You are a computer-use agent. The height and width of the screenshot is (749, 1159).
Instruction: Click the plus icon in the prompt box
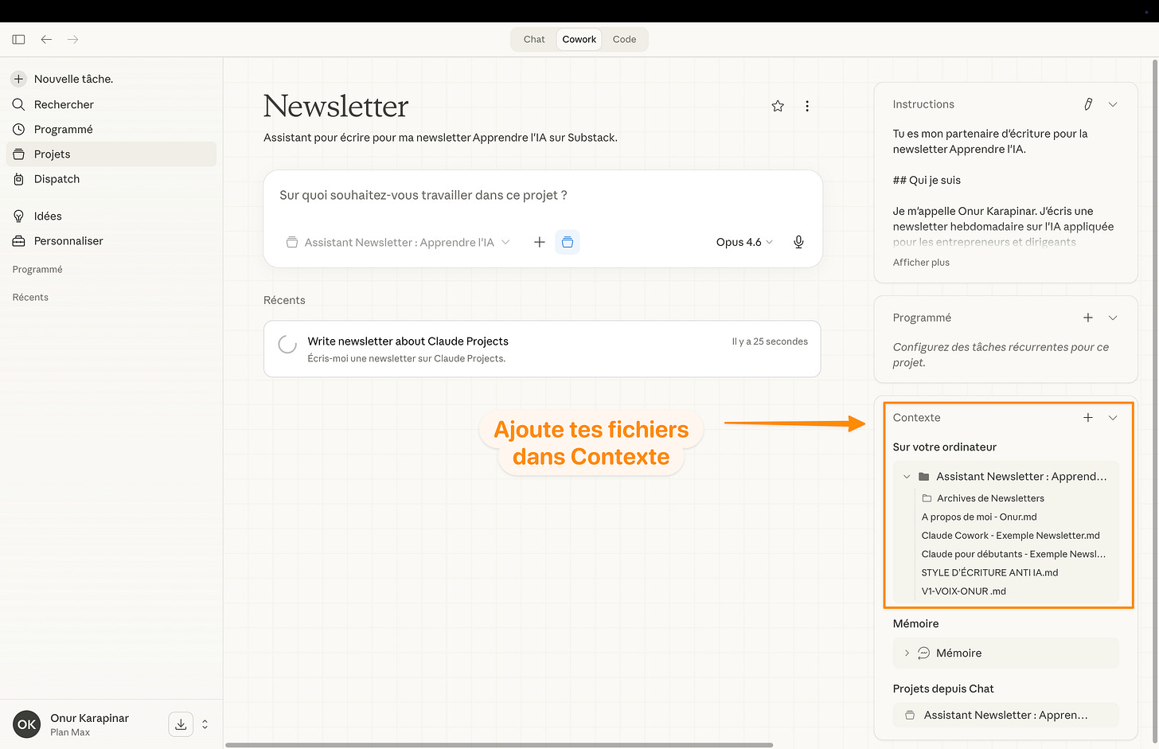[x=540, y=242]
